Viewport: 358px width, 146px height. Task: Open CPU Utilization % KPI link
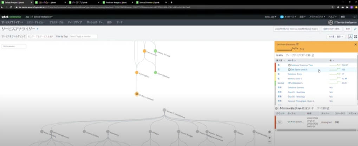point(295,83)
